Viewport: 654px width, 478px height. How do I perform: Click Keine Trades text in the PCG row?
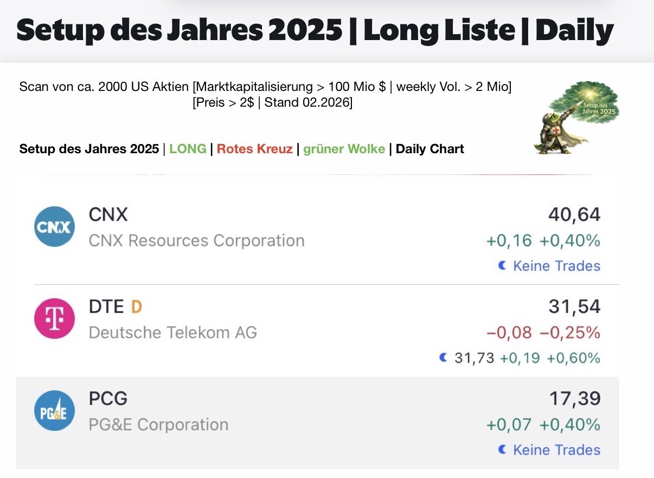556,450
